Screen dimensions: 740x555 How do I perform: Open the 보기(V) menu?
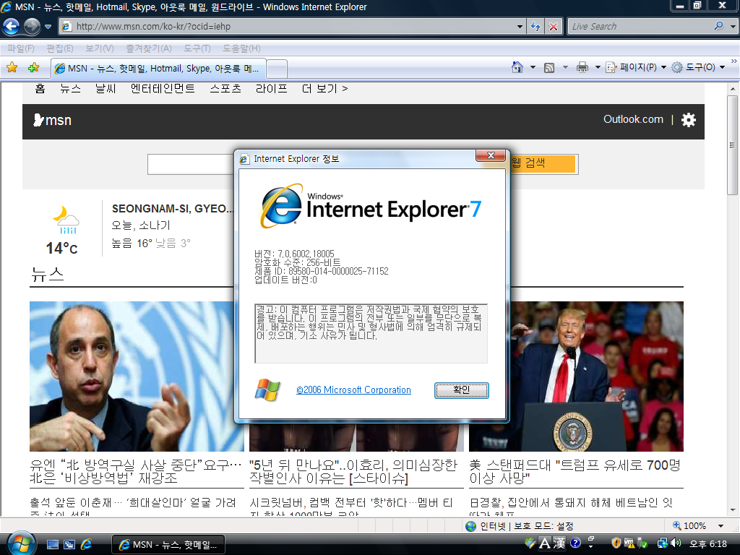pyautogui.click(x=100, y=48)
